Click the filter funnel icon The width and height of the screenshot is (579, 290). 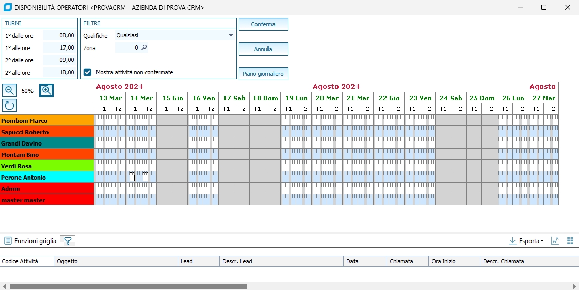[67, 240]
